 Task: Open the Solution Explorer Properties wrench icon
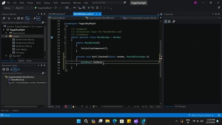pos(34,18)
